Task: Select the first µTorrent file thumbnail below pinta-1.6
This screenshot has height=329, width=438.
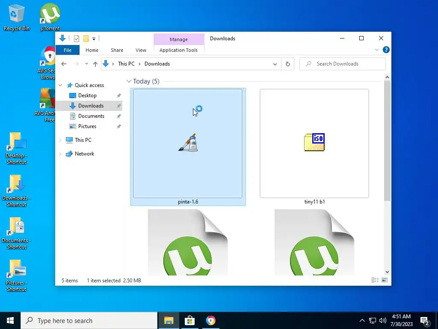Action: 188,242
